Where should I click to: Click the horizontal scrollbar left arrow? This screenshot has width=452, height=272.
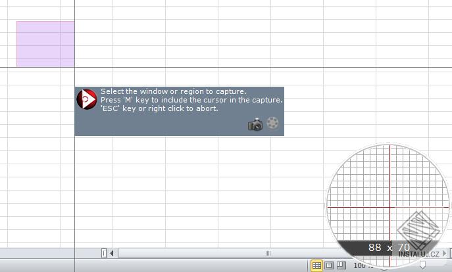point(112,254)
